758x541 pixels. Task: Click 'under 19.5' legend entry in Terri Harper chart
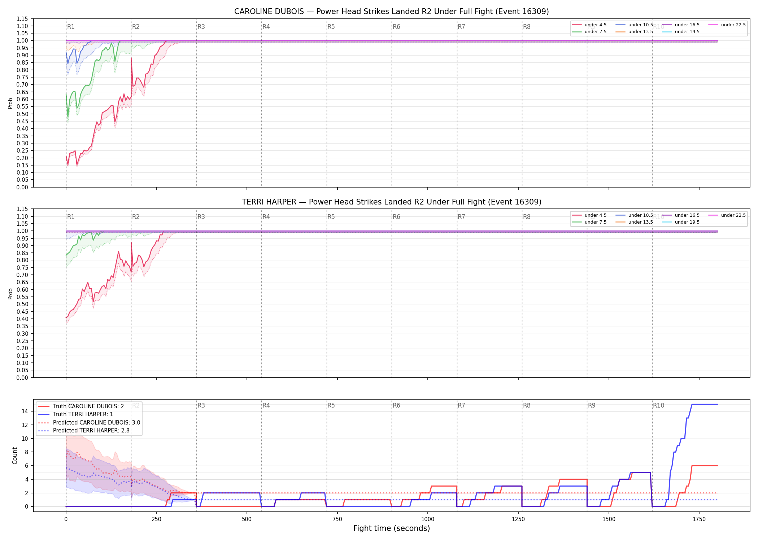(681, 222)
